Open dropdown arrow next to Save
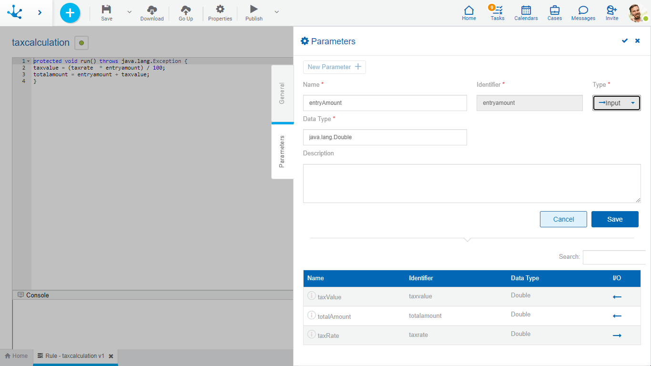Screen dimensions: 651x366 [129, 12]
